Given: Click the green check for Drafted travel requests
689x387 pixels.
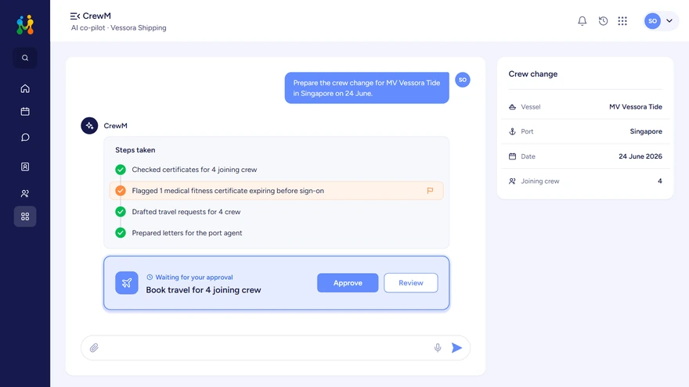Looking at the screenshot, I should coord(121,212).
